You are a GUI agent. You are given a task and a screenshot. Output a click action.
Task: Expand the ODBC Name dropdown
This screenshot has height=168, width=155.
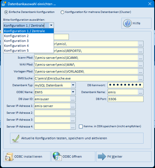pyautogui.click(x=73, y=92)
